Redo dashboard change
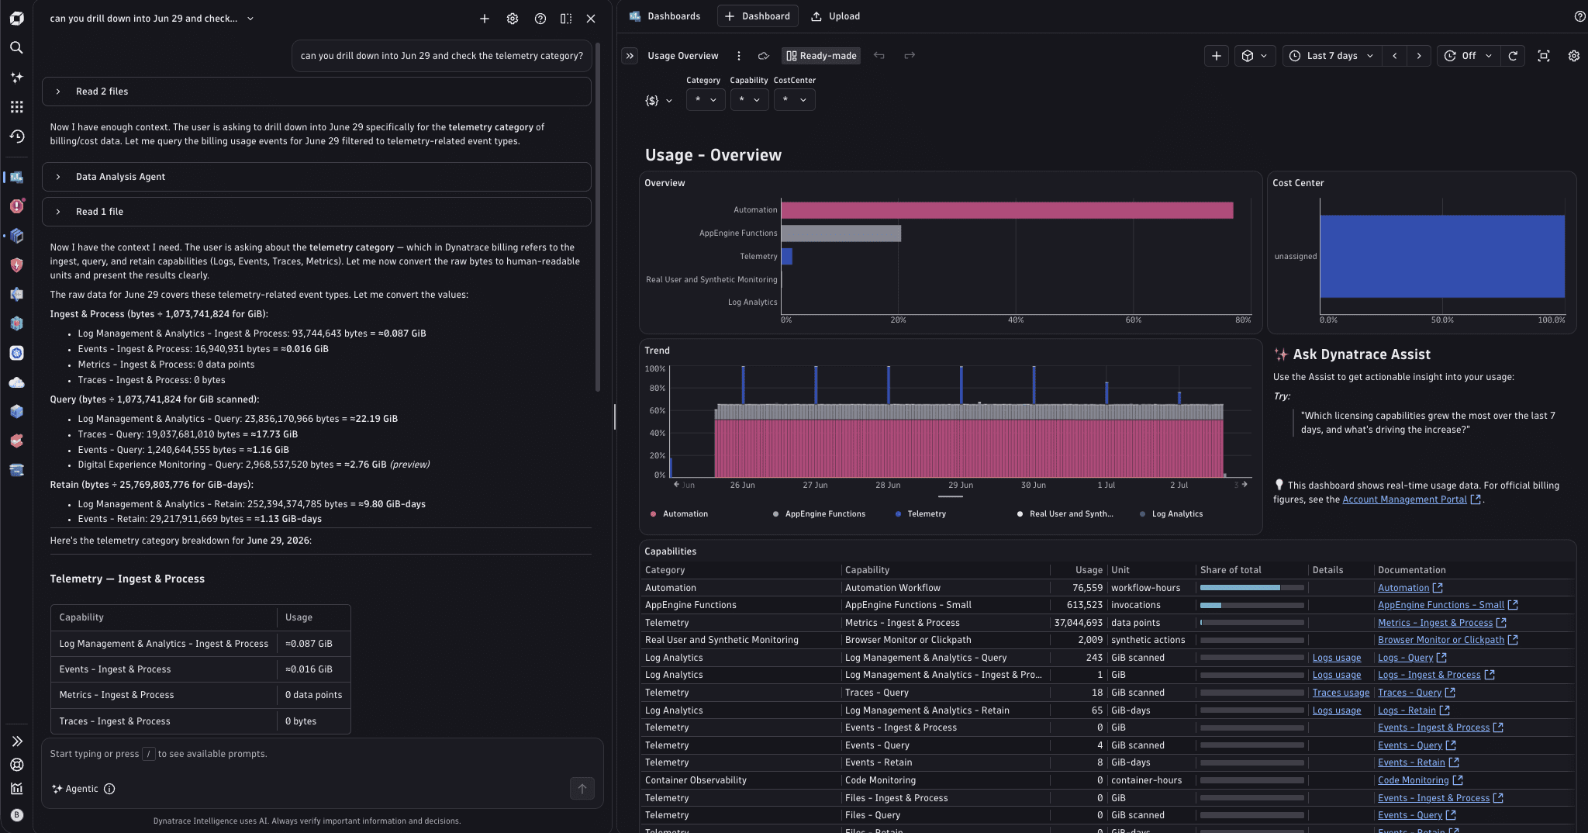Viewport: 1588px width, 833px height. pos(910,56)
